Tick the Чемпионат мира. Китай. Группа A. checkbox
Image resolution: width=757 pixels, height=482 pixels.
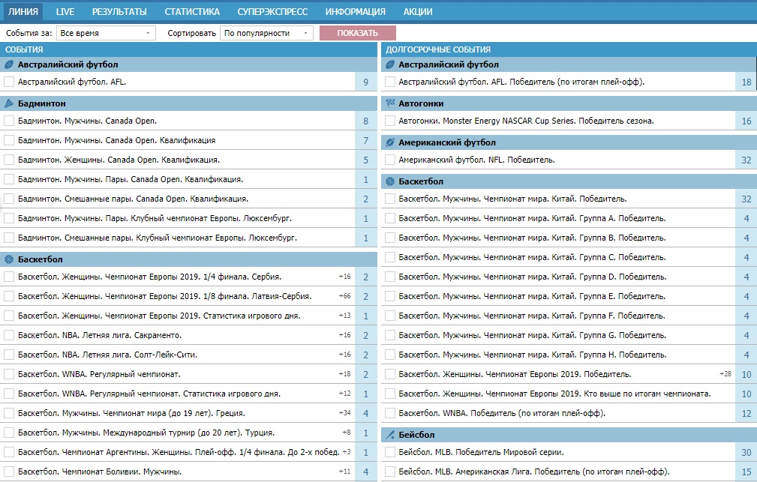389,219
